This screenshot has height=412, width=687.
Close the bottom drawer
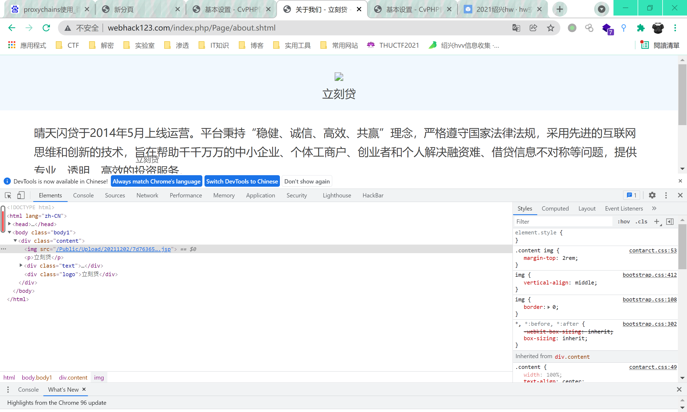679,389
